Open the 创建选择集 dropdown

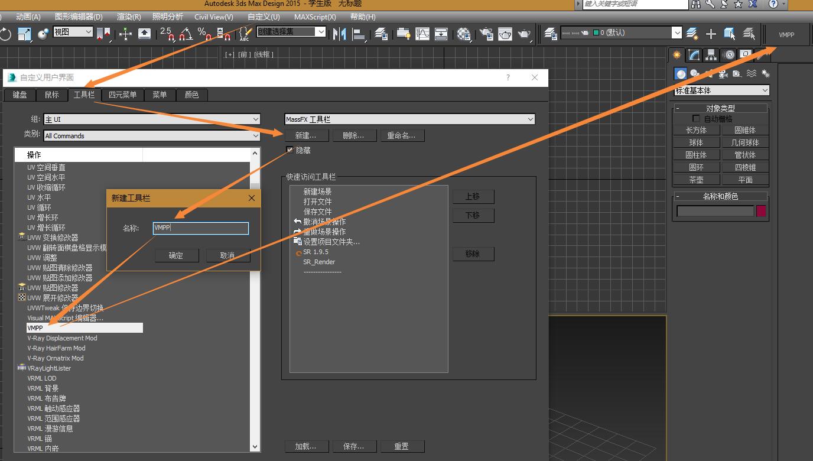(291, 31)
